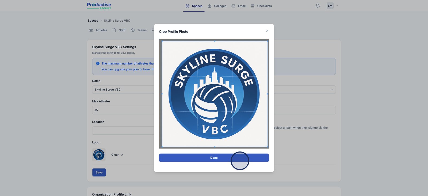
Task: Click the Done button in crop dialog
Action: pos(214,158)
